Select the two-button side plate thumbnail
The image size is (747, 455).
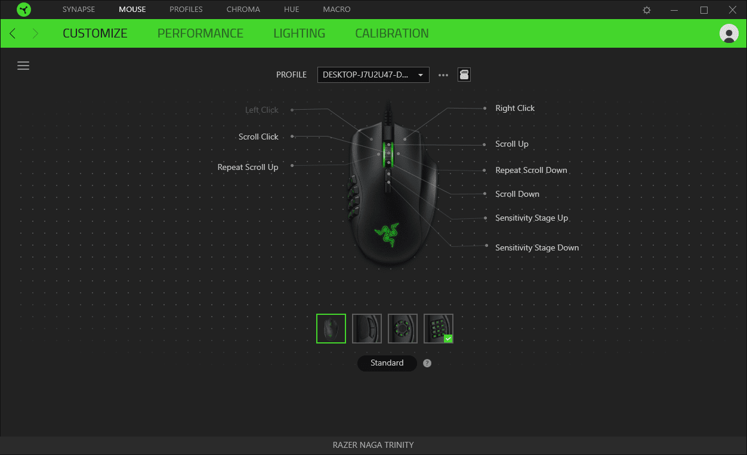pos(367,329)
